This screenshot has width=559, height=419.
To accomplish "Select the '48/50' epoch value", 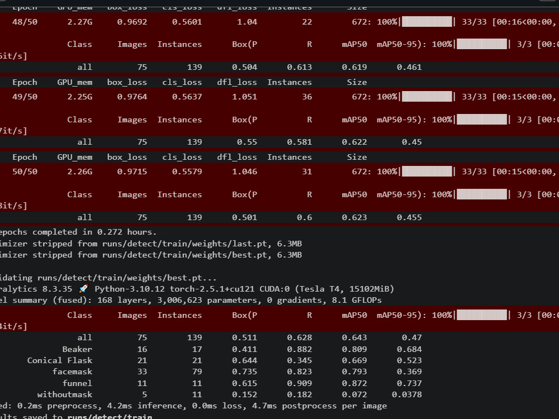I will 25,22.
